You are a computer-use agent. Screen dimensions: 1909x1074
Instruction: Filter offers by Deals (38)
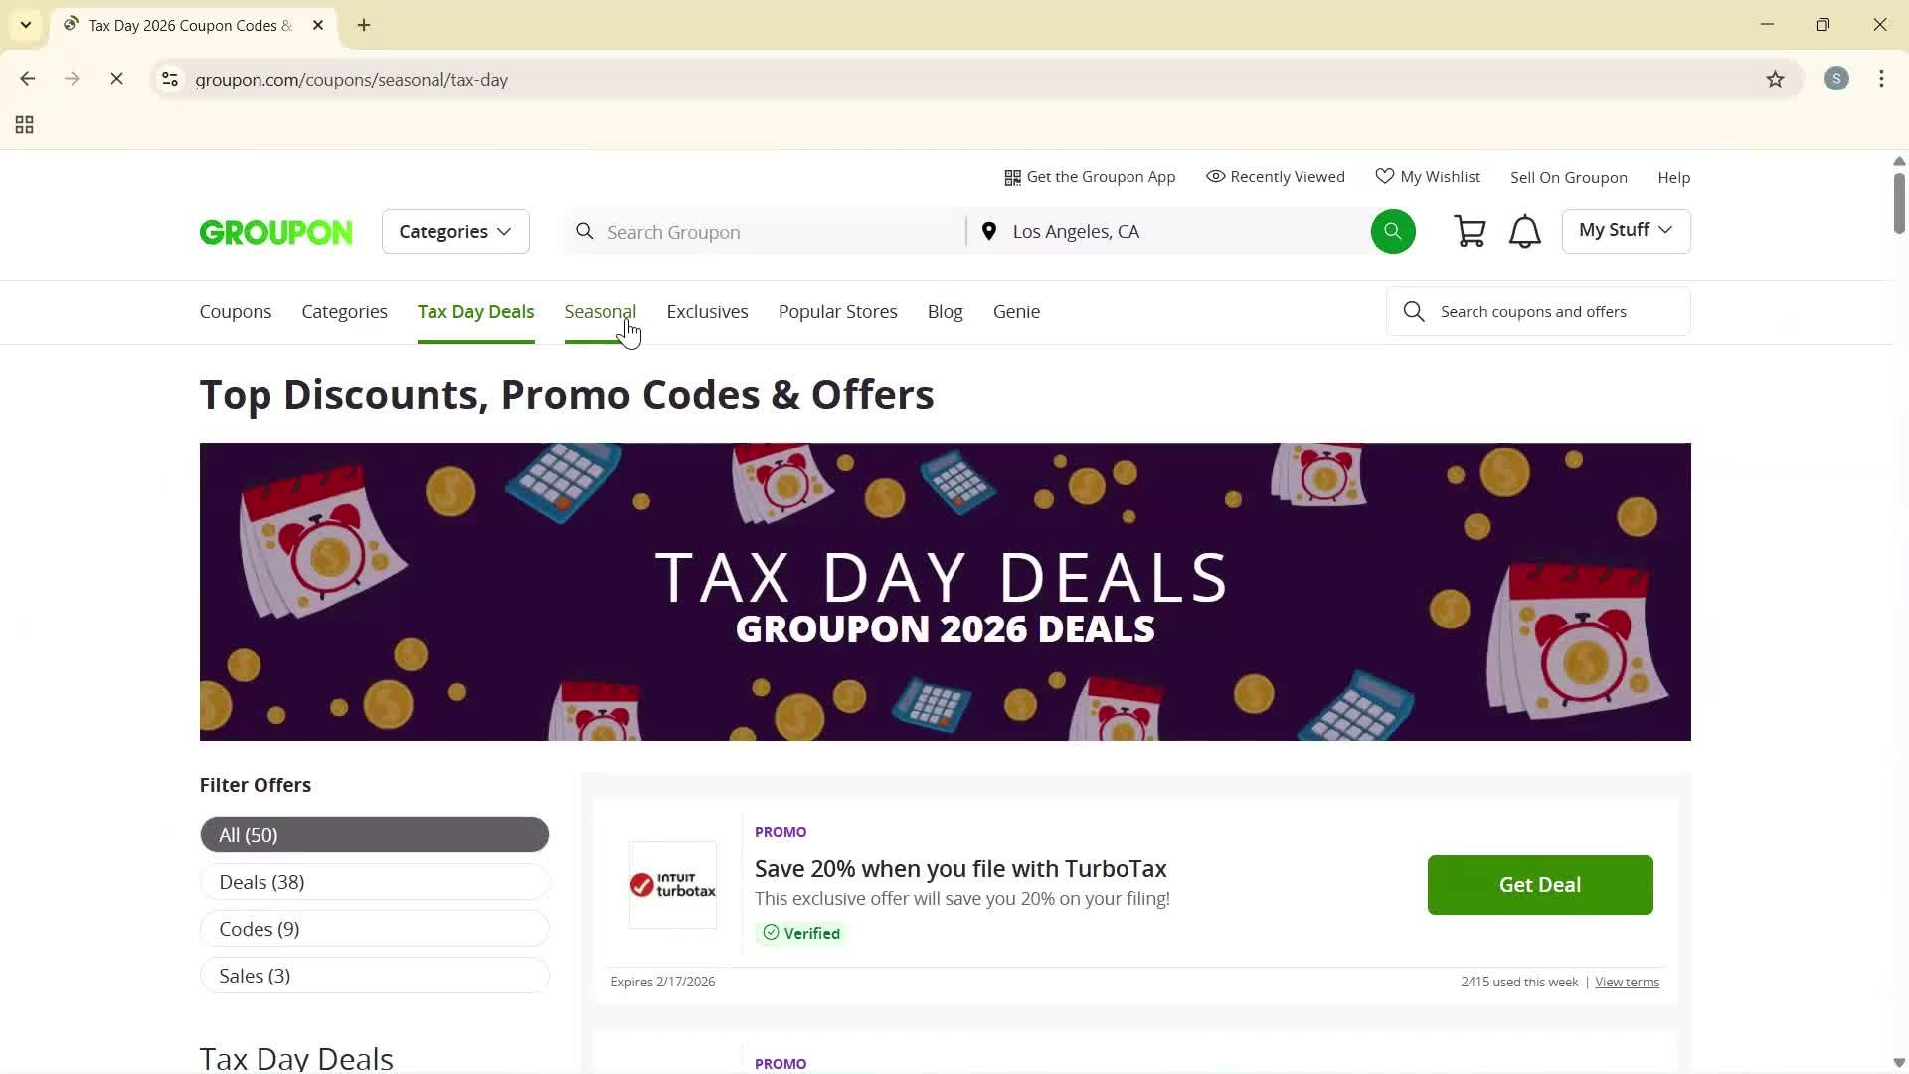374,882
